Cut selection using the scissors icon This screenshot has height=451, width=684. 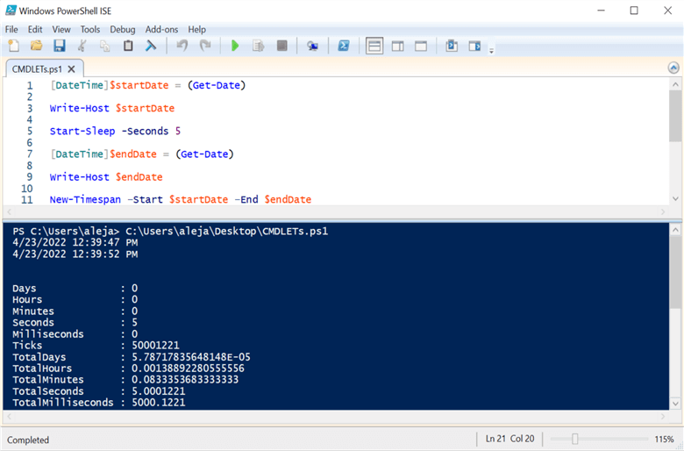coord(82,46)
